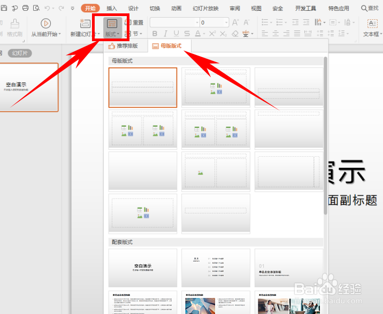Toggle bold formatting
This screenshot has width=383, height=314.
[155, 34]
